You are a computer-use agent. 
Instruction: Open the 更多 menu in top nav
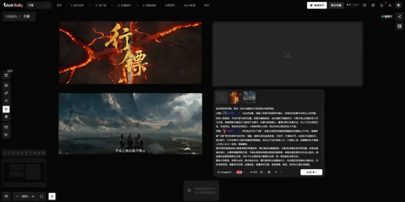207,5
